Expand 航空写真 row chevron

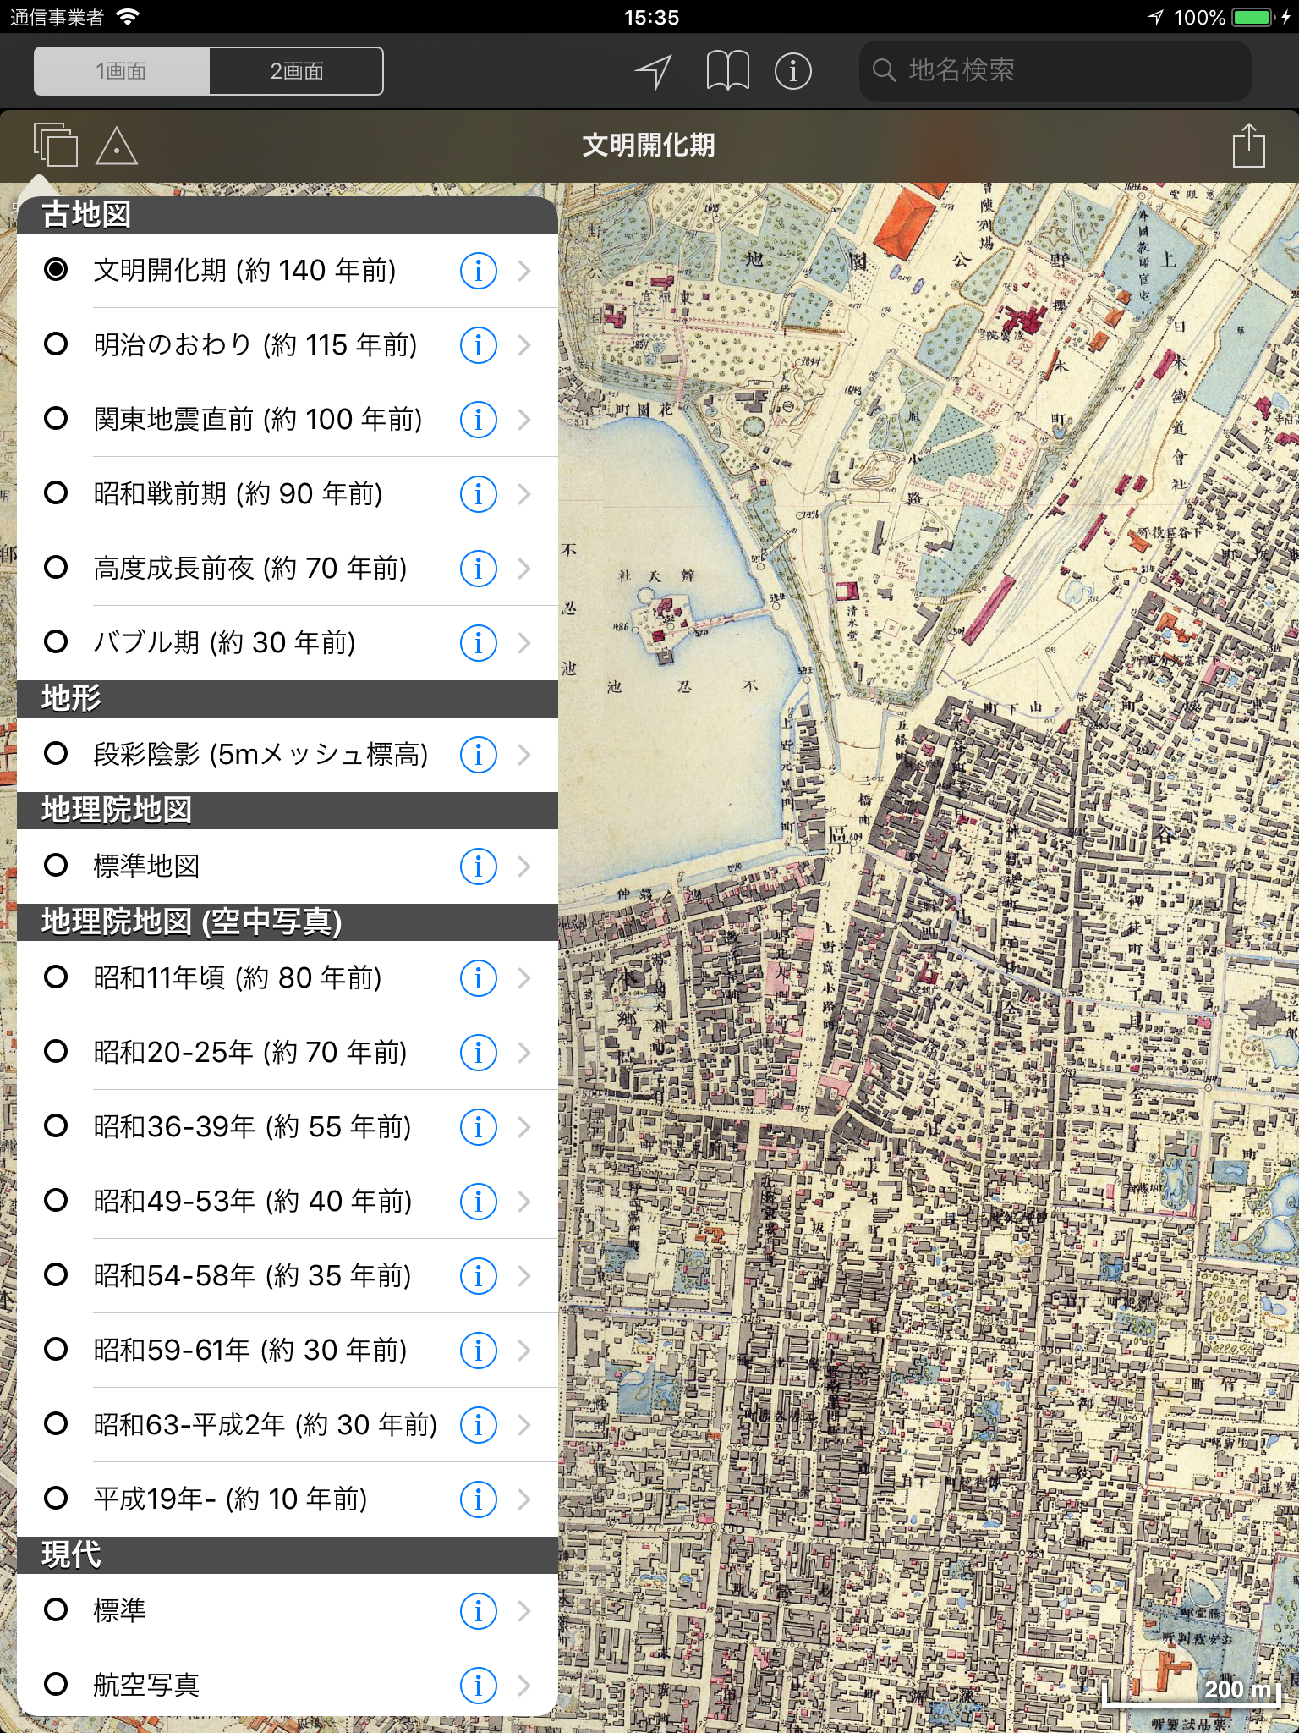[524, 1686]
